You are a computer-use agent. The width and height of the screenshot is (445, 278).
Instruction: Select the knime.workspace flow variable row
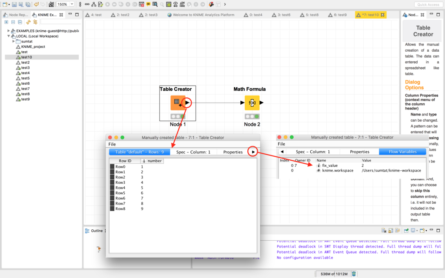point(352,170)
